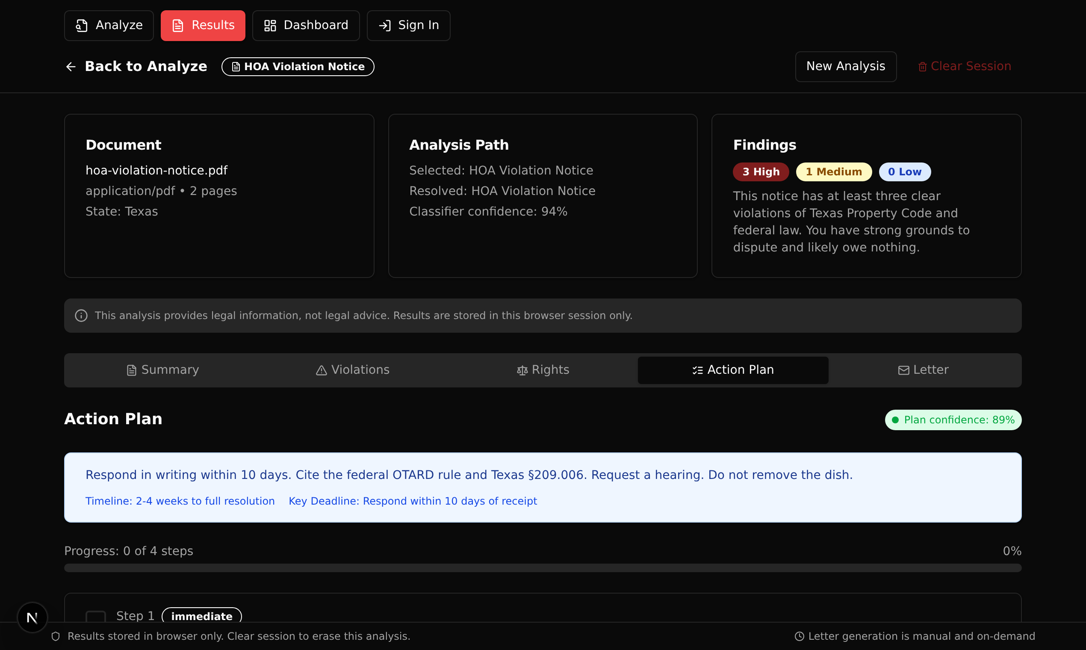The height and width of the screenshot is (650, 1086).
Task: Click the clock icon near the letter generation note
Action: [799, 636]
